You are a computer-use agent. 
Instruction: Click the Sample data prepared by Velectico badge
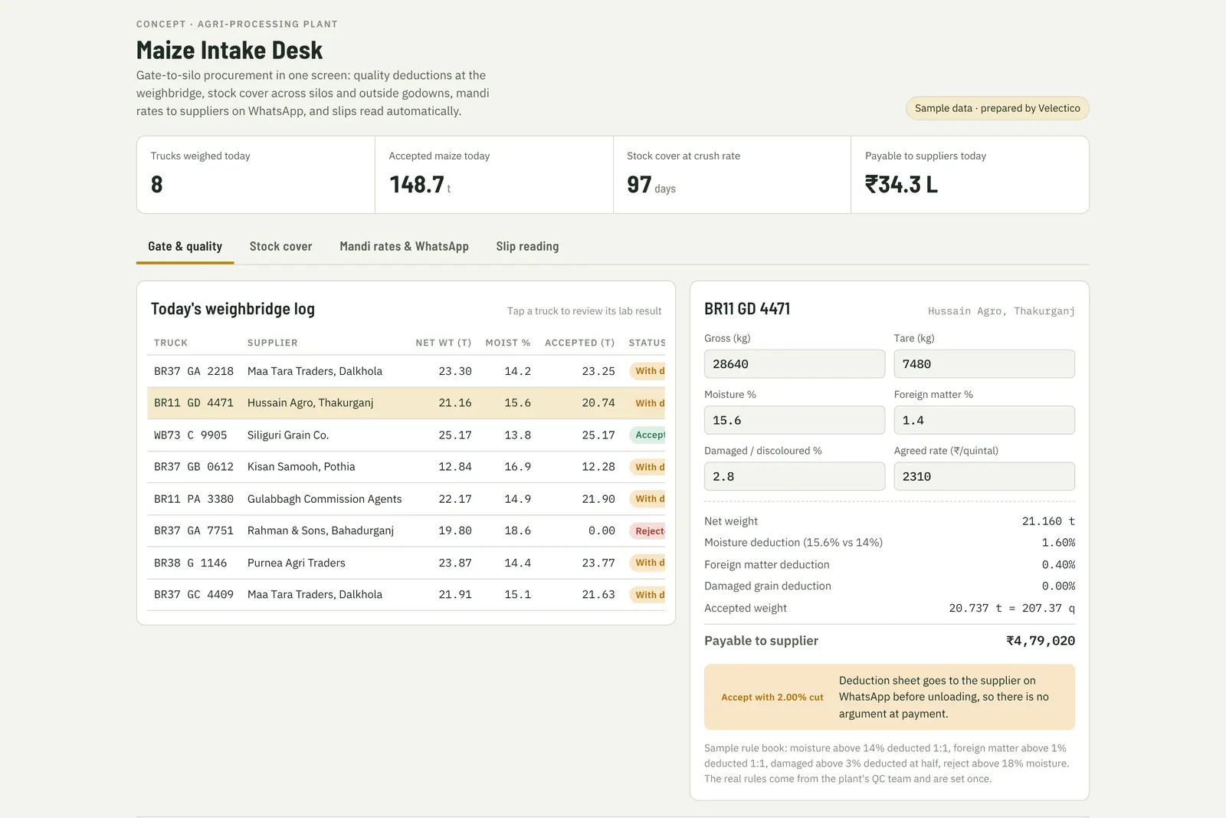click(997, 108)
